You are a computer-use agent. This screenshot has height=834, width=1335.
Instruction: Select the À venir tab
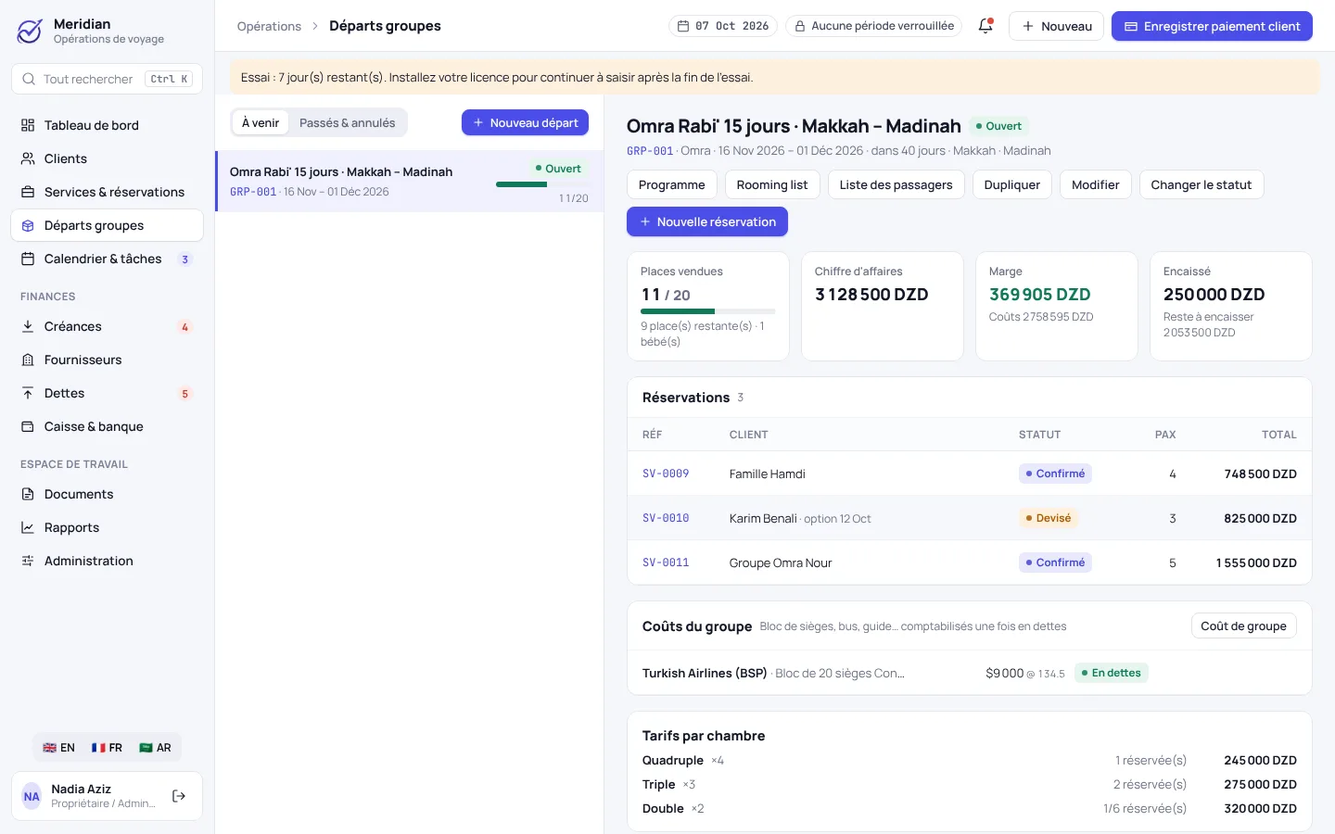[x=261, y=122]
